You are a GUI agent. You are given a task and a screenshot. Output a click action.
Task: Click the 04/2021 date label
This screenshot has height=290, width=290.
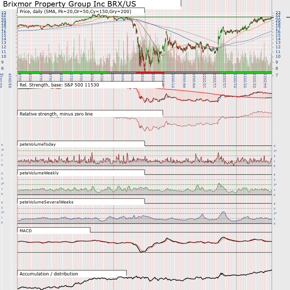click(x=265, y=81)
